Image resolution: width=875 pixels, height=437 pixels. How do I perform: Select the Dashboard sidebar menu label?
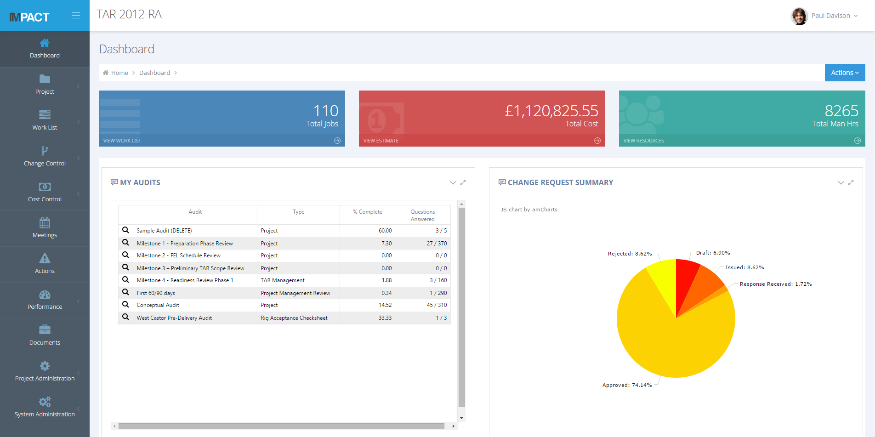tap(45, 56)
